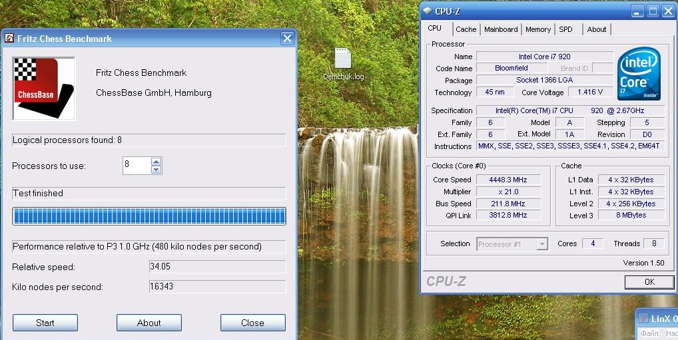Viewport: 678px width, 340px height.
Task: Click the processor Name field Intel Core i7 920
Action: 545,57
